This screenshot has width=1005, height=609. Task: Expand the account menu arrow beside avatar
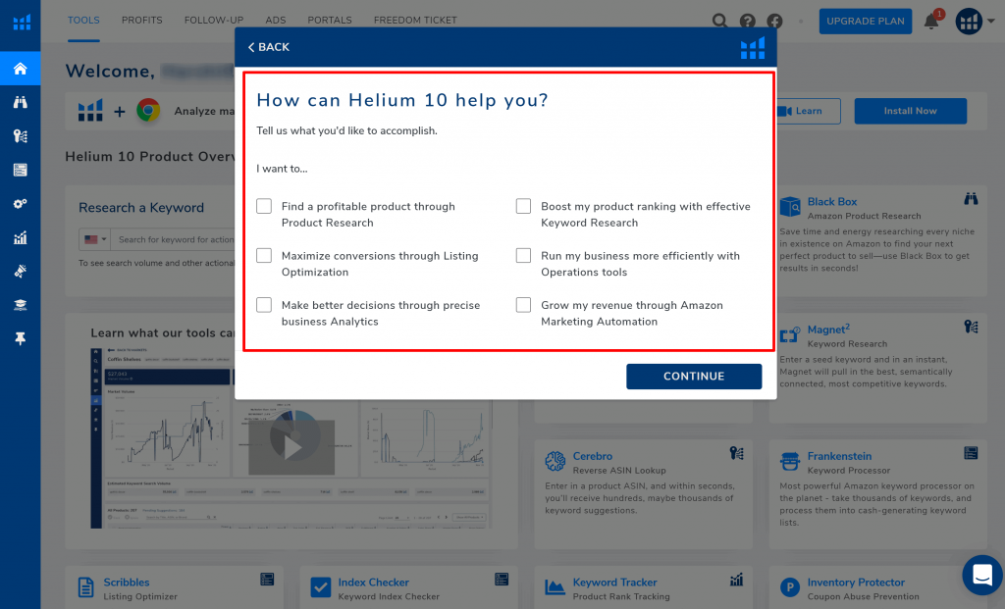pos(991,22)
